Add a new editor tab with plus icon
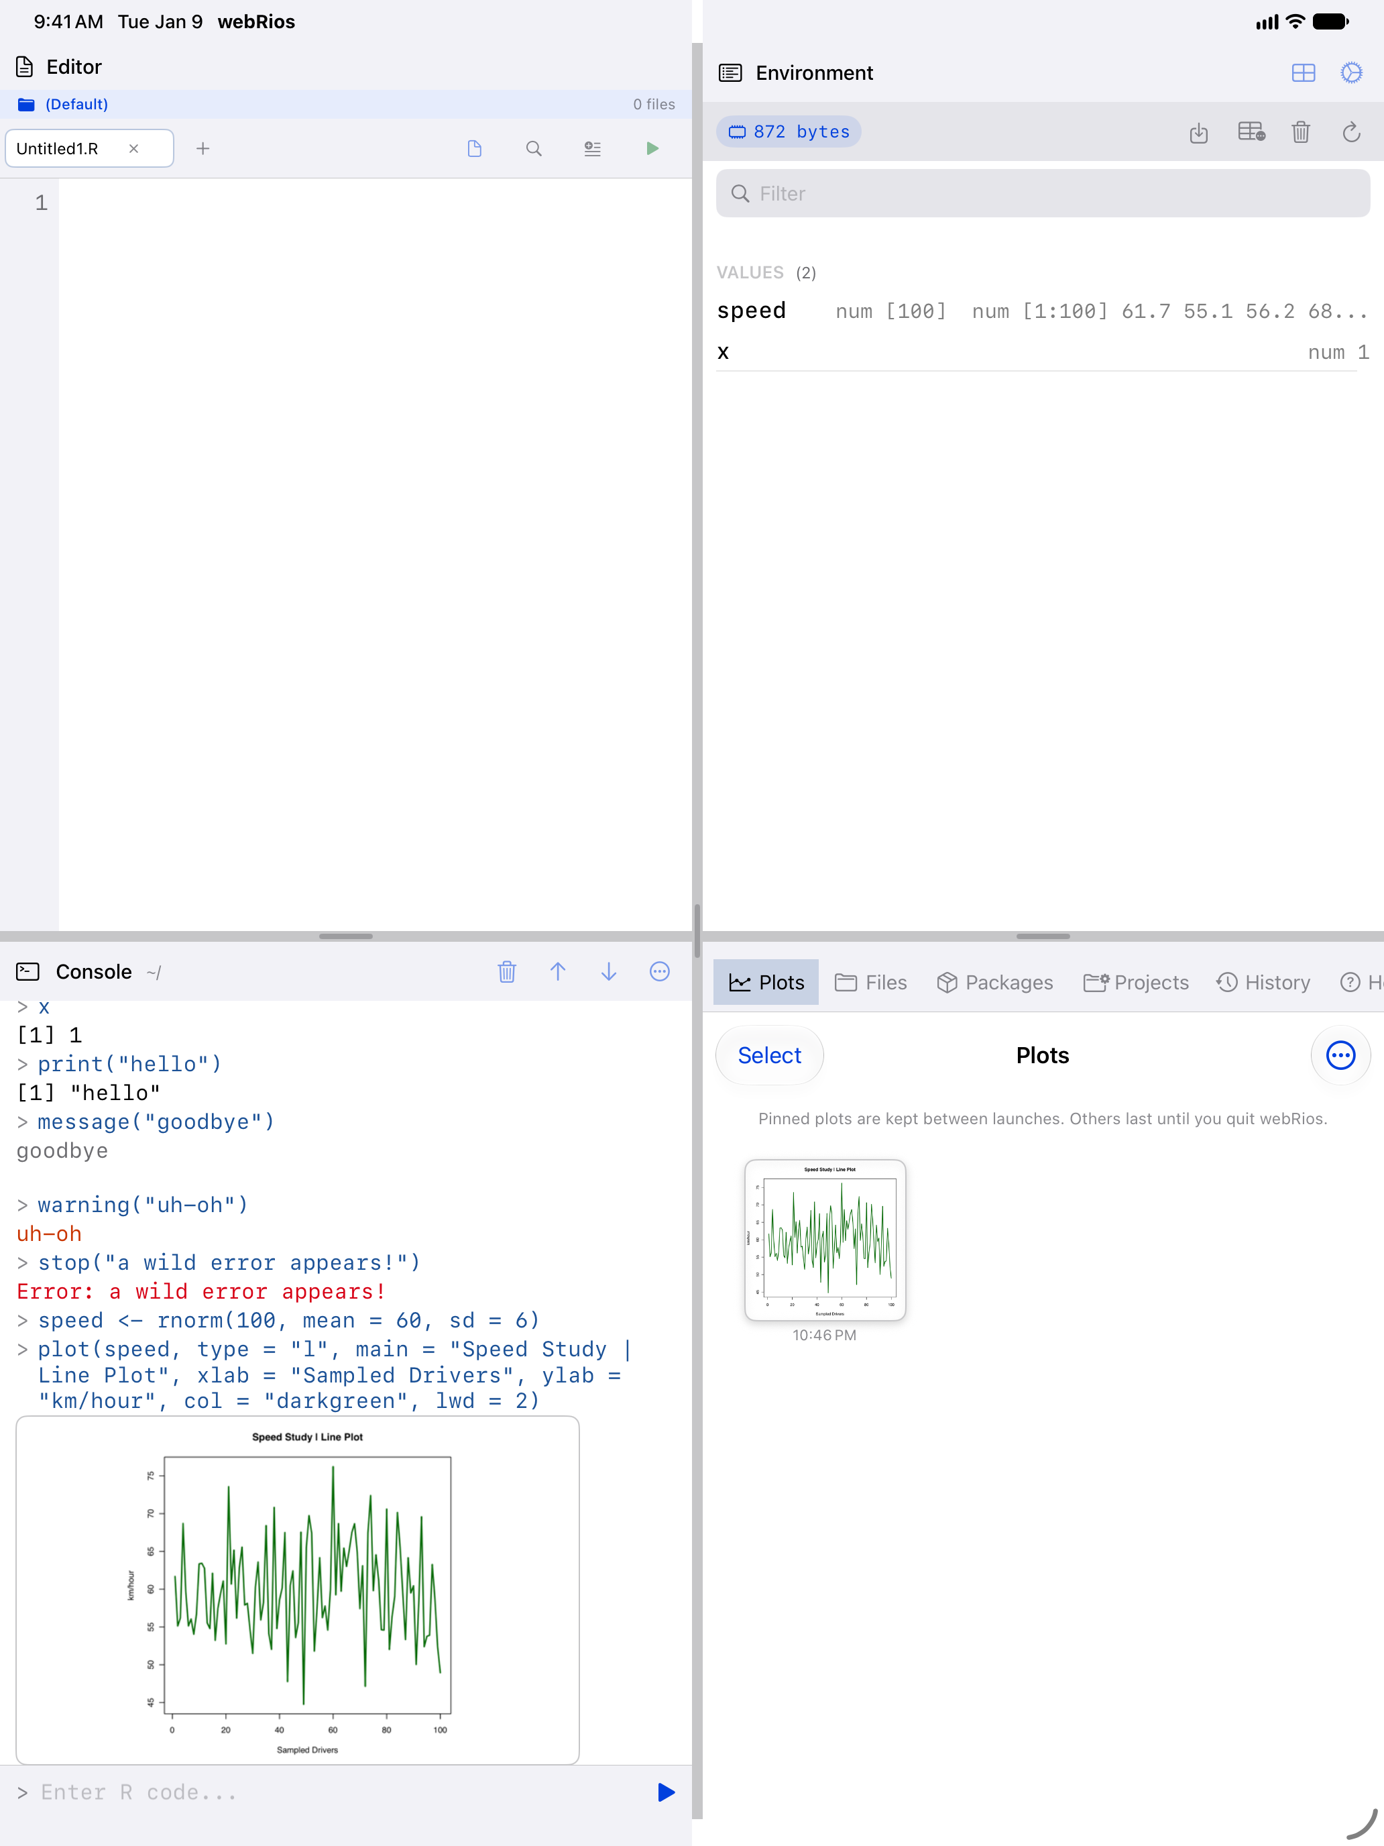Image resolution: width=1384 pixels, height=1846 pixels. coord(203,148)
